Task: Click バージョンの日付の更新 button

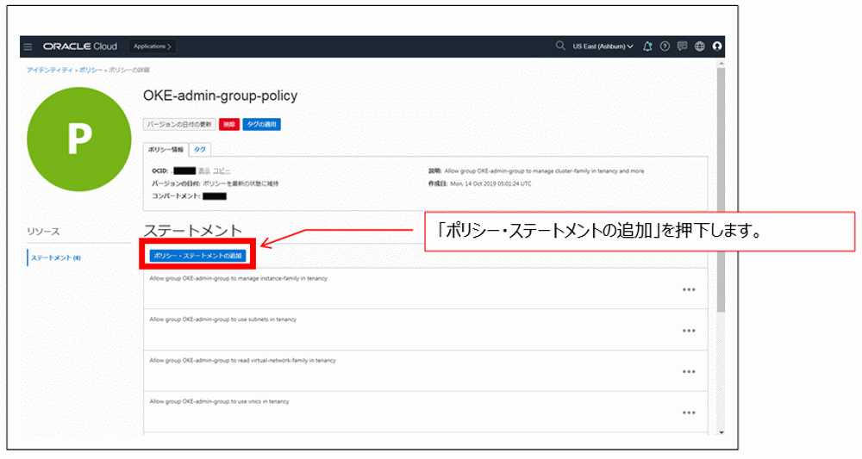Action: pyautogui.click(x=180, y=125)
